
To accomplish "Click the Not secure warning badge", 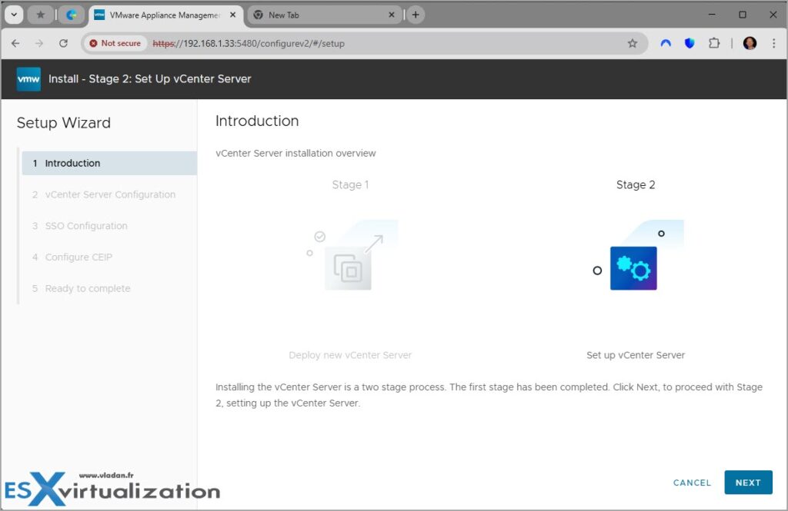I will [114, 43].
